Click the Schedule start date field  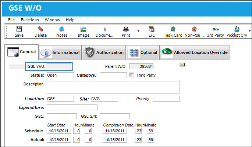pos(59,131)
